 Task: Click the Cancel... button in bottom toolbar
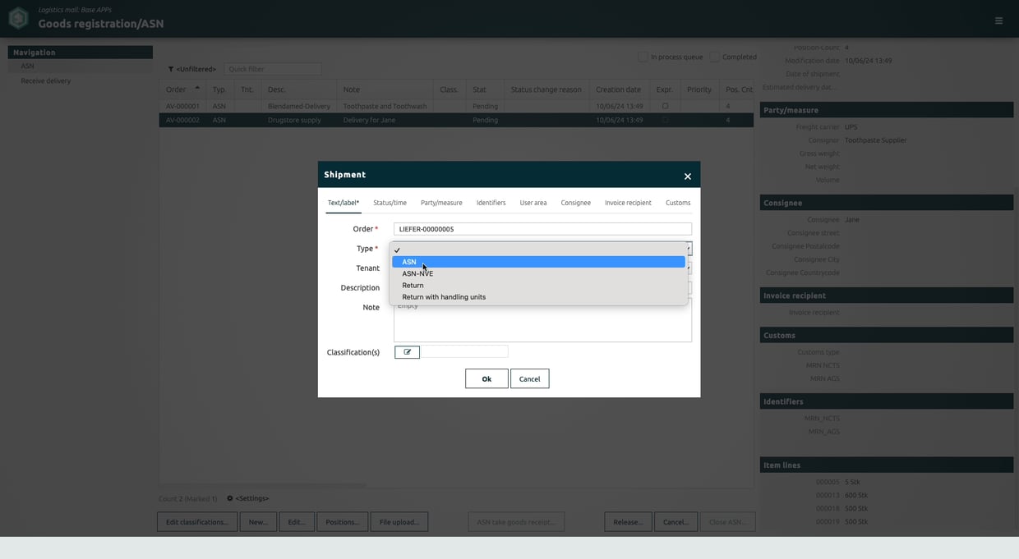click(675, 521)
